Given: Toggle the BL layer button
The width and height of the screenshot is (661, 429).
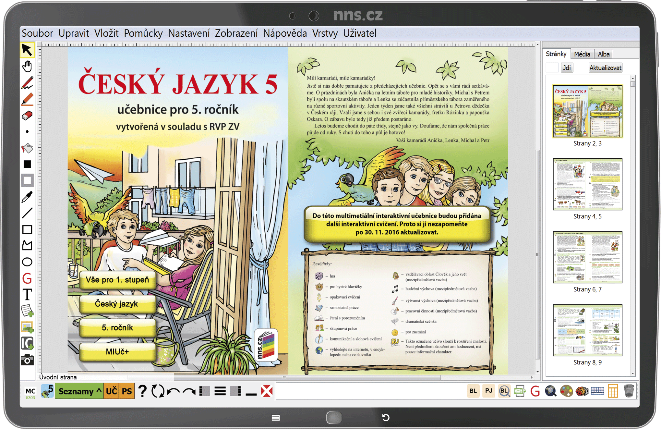Looking at the screenshot, I should click(x=473, y=391).
